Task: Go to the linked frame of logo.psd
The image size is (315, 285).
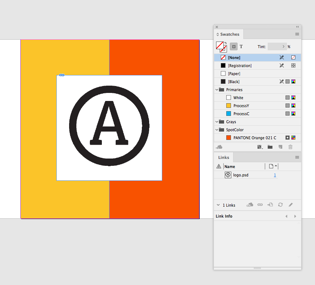Action: tap(270, 205)
